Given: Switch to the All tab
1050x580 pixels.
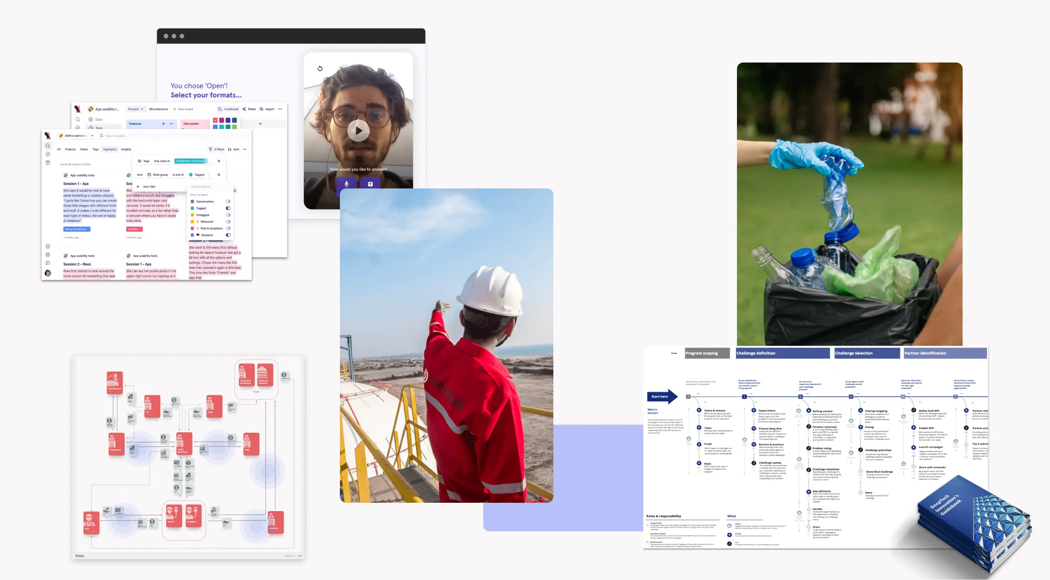Looking at the screenshot, I should (59, 149).
